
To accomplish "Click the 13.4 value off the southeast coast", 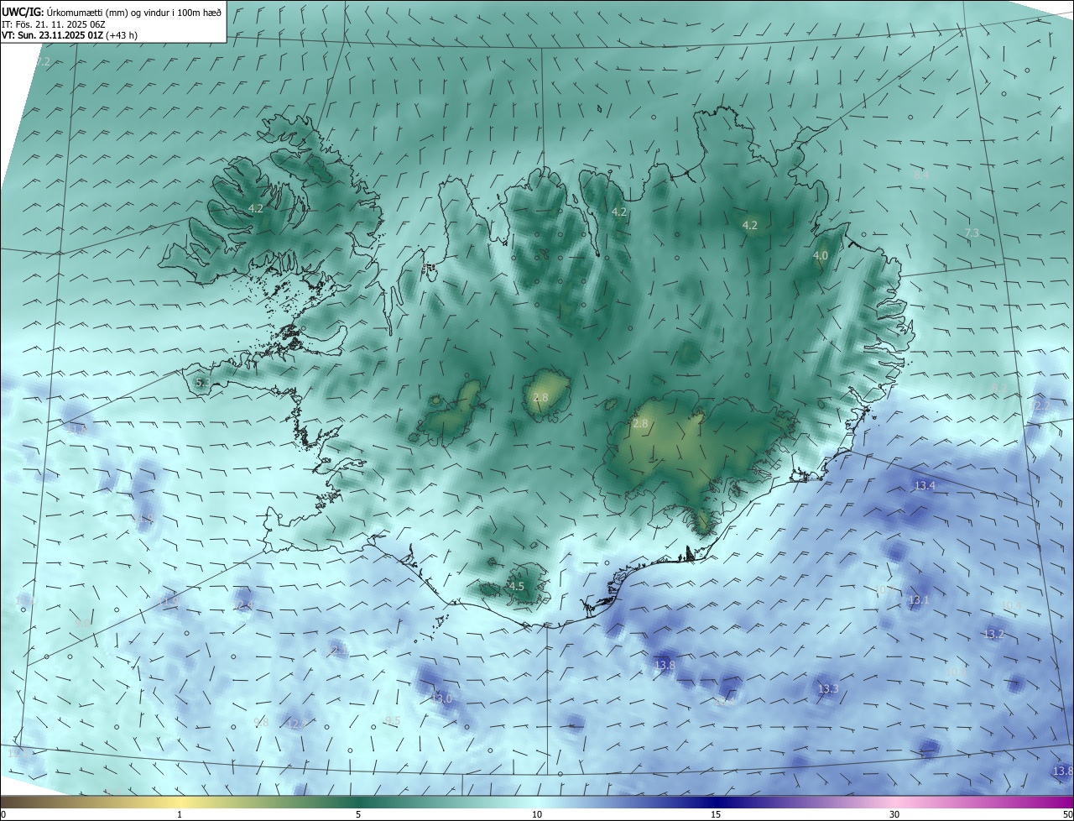I will (925, 485).
